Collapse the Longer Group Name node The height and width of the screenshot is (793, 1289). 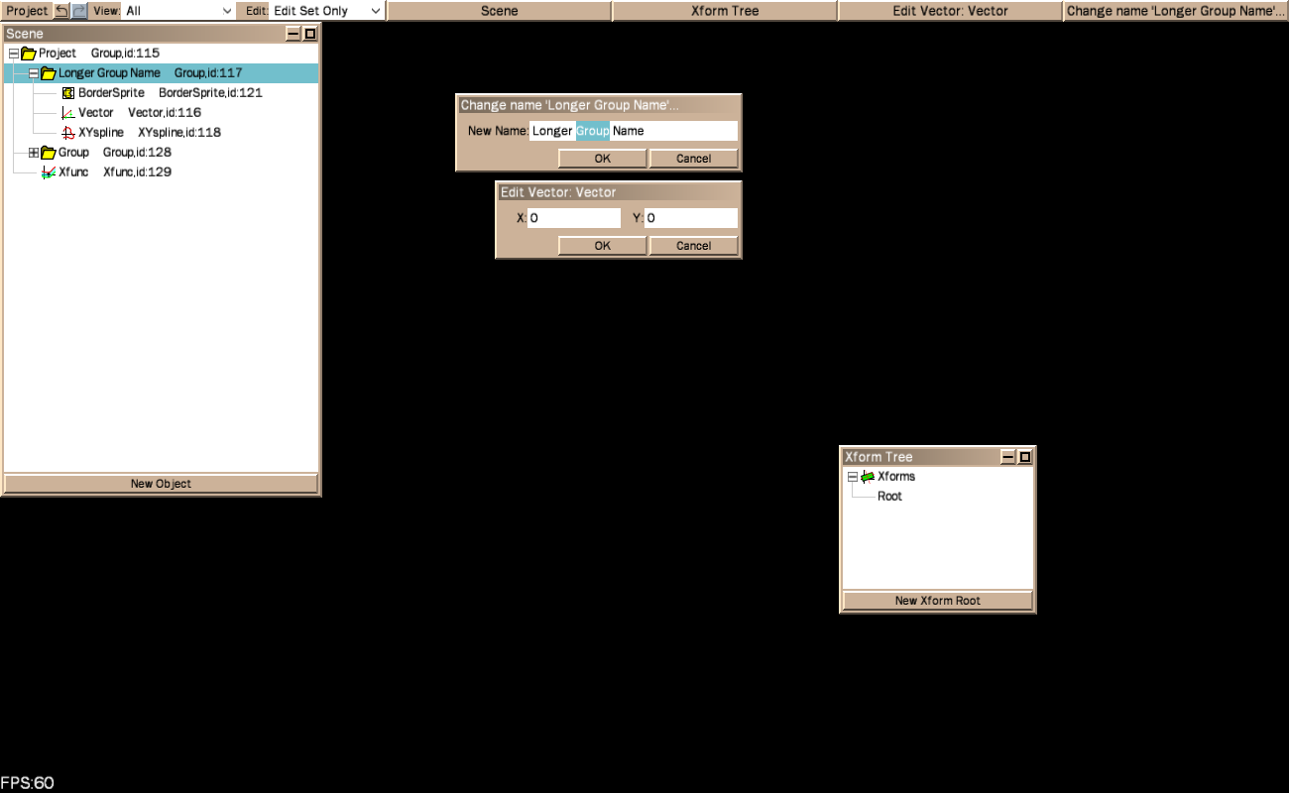[33, 73]
